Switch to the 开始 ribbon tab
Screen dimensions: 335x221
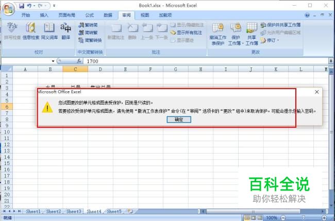(x=26, y=15)
